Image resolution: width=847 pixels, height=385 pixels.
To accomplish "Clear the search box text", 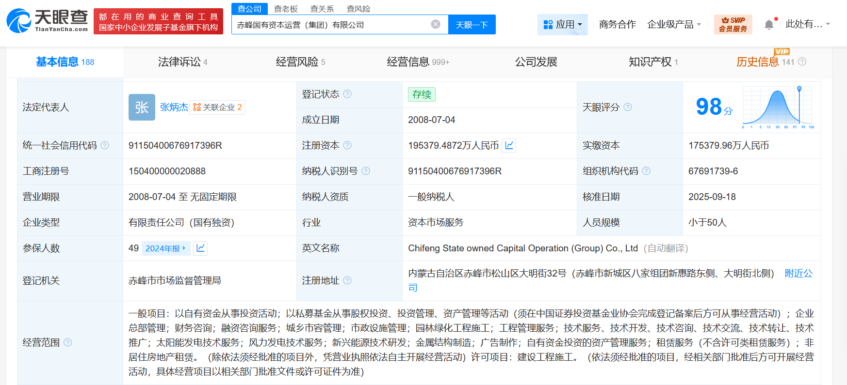I will (435, 24).
